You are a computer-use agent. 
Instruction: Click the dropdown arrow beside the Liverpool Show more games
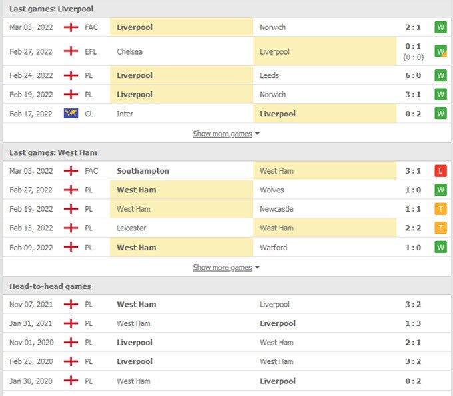(x=258, y=134)
